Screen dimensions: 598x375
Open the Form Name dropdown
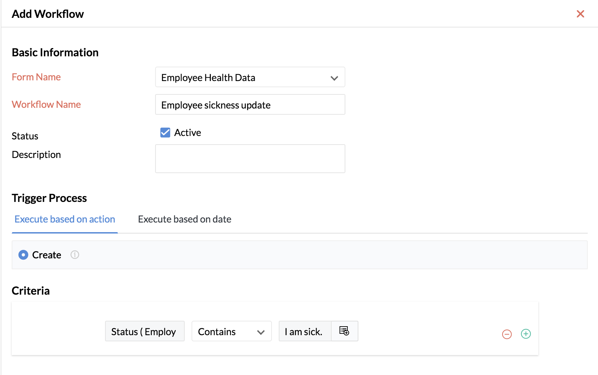250,77
